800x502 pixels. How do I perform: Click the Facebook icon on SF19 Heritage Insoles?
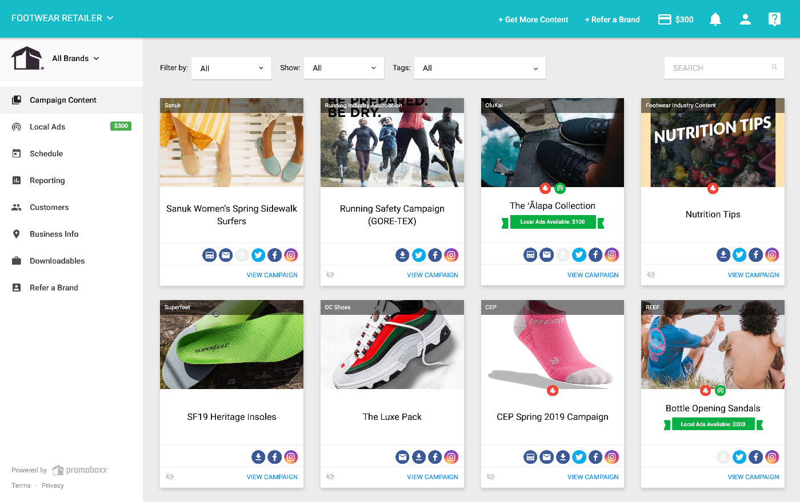(x=274, y=457)
